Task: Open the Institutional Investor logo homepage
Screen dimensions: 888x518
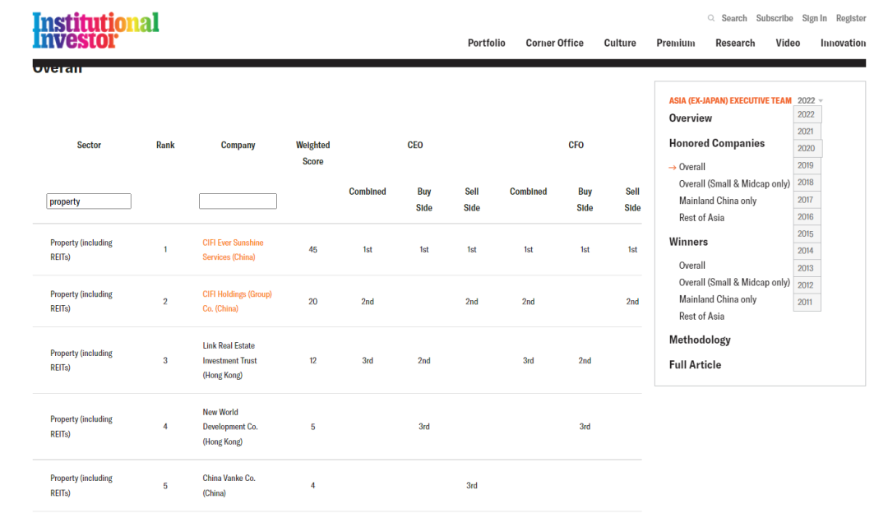Action: point(95,30)
